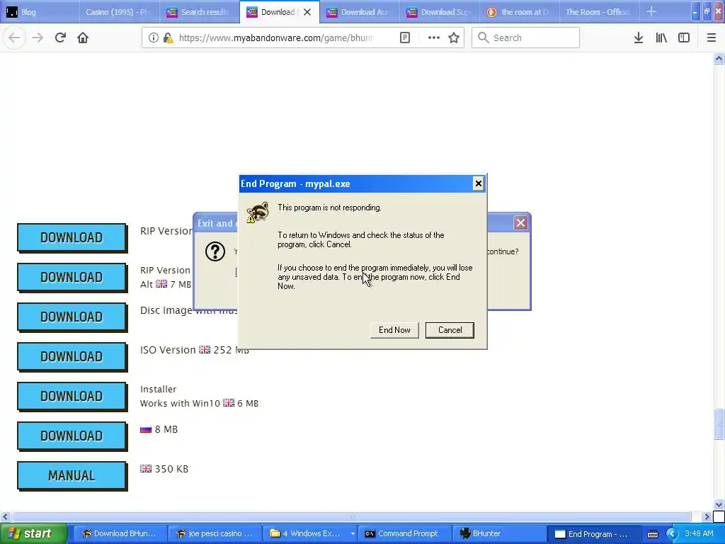725x544 pixels.
Task: Open a new tab with the plus button
Action: tap(651, 11)
